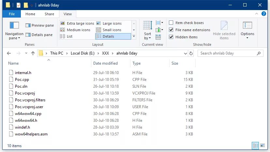Click the search magnifier icon

[259, 53]
